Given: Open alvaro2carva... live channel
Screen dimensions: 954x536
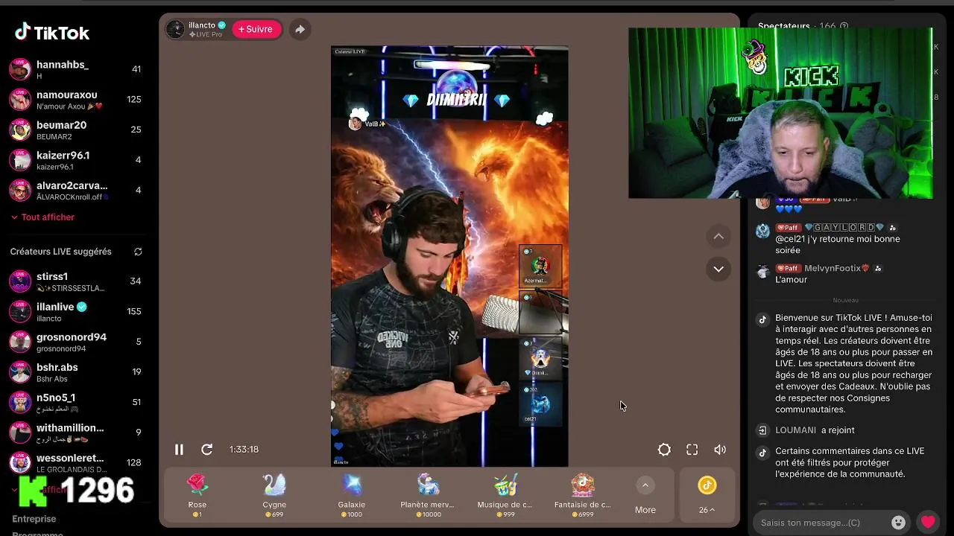Looking at the screenshot, I should [75, 191].
